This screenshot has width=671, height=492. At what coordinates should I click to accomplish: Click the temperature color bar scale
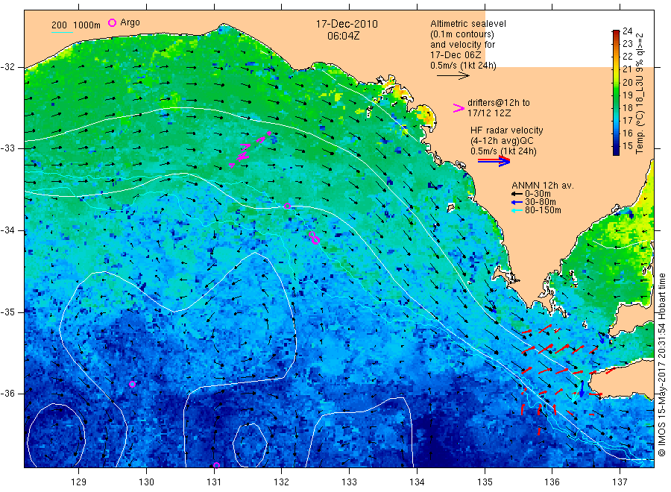(x=616, y=92)
